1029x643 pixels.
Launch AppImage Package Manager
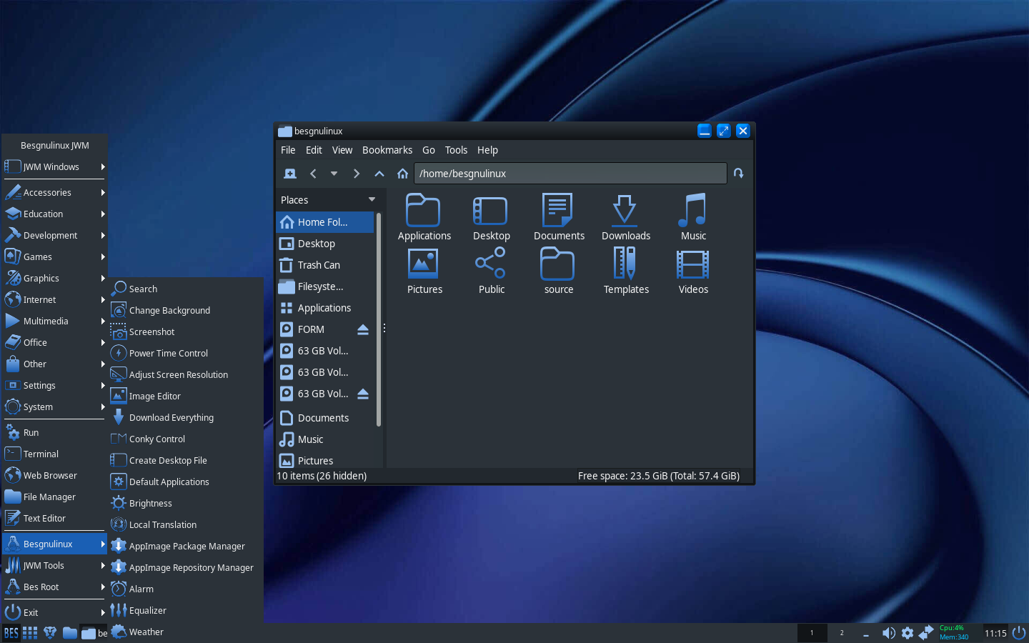click(x=186, y=546)
